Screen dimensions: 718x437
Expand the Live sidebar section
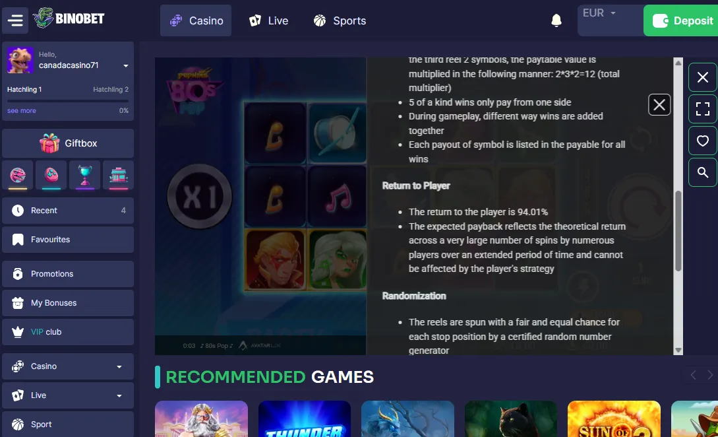[68, 395]
